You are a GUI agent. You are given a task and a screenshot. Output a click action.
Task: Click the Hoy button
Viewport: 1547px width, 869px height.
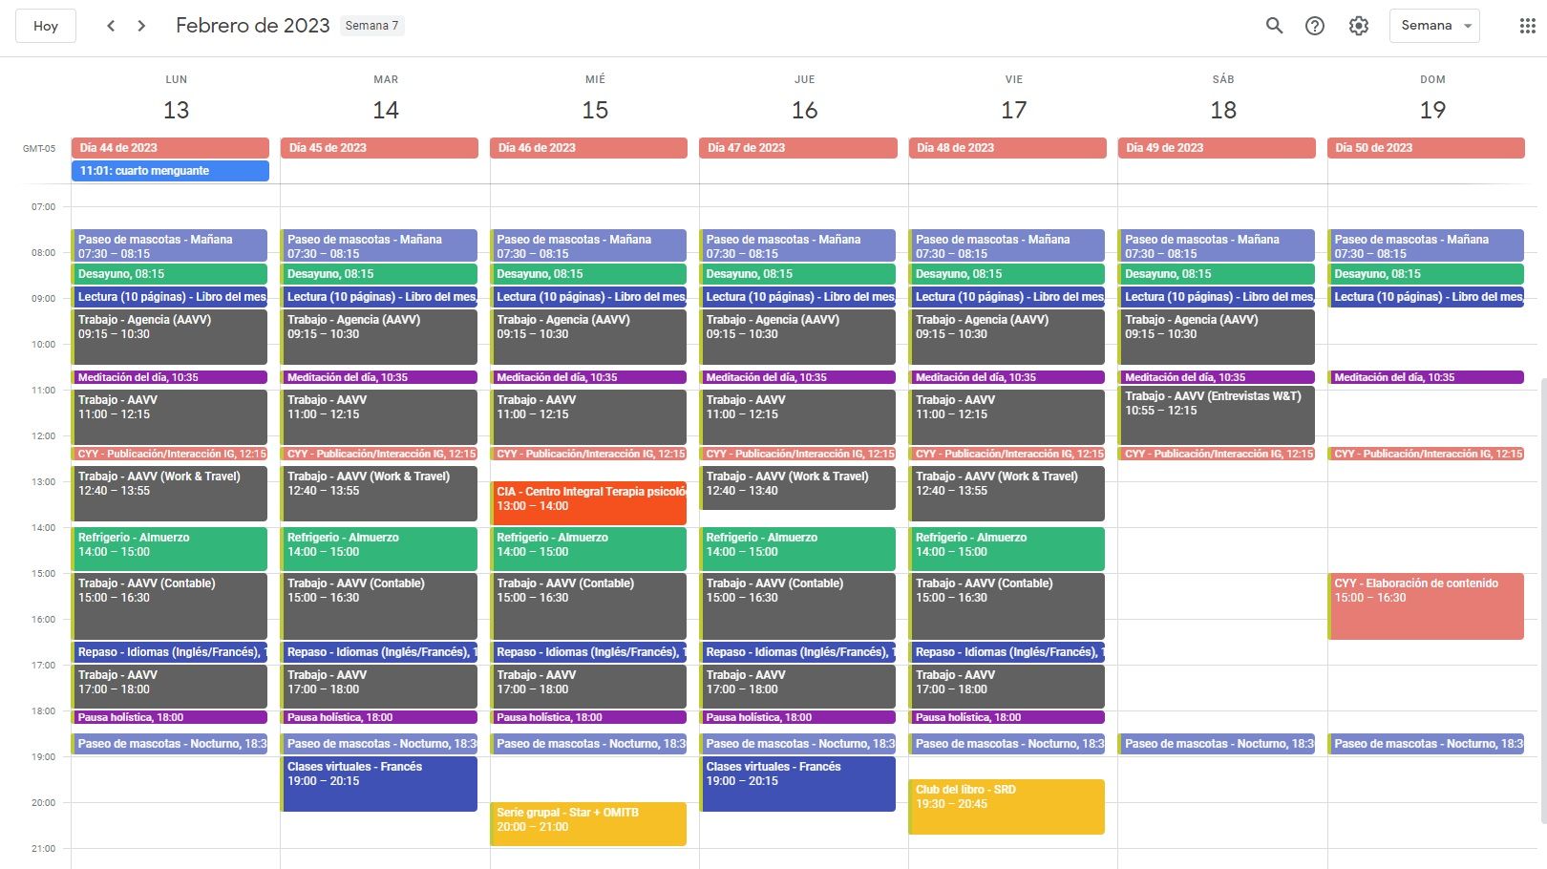46,26
